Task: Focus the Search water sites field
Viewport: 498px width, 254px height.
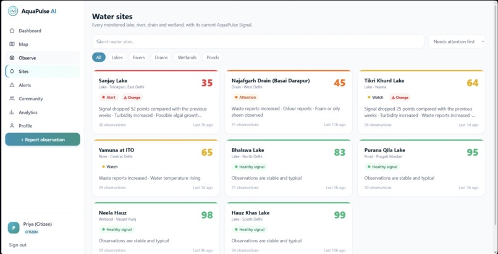Action: [x=258, y=41]
